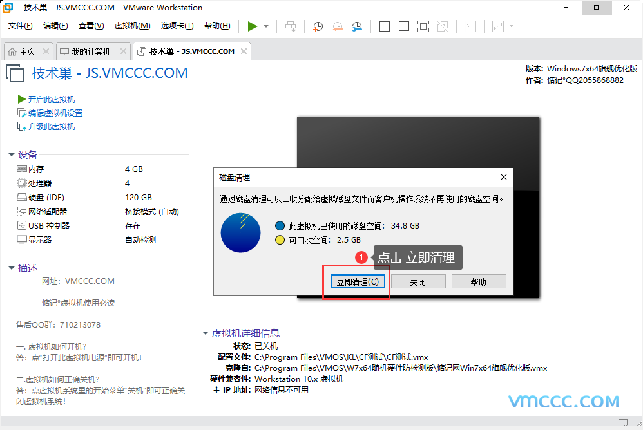The height and width of the screenshot is (430, 643).
Task: Collapse the 虚拟机详细信息 section
Action: tap(206, 333)
